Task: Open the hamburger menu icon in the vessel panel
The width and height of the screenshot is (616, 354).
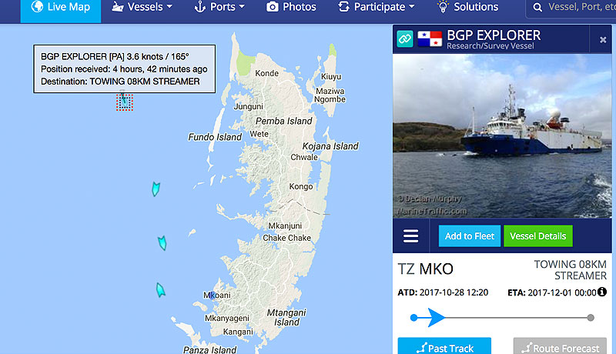Action: tap(410, 235)
